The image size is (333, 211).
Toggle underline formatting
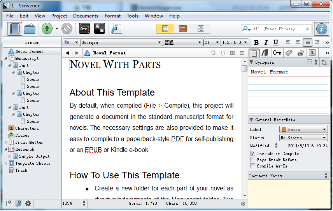tap(276, 42)
